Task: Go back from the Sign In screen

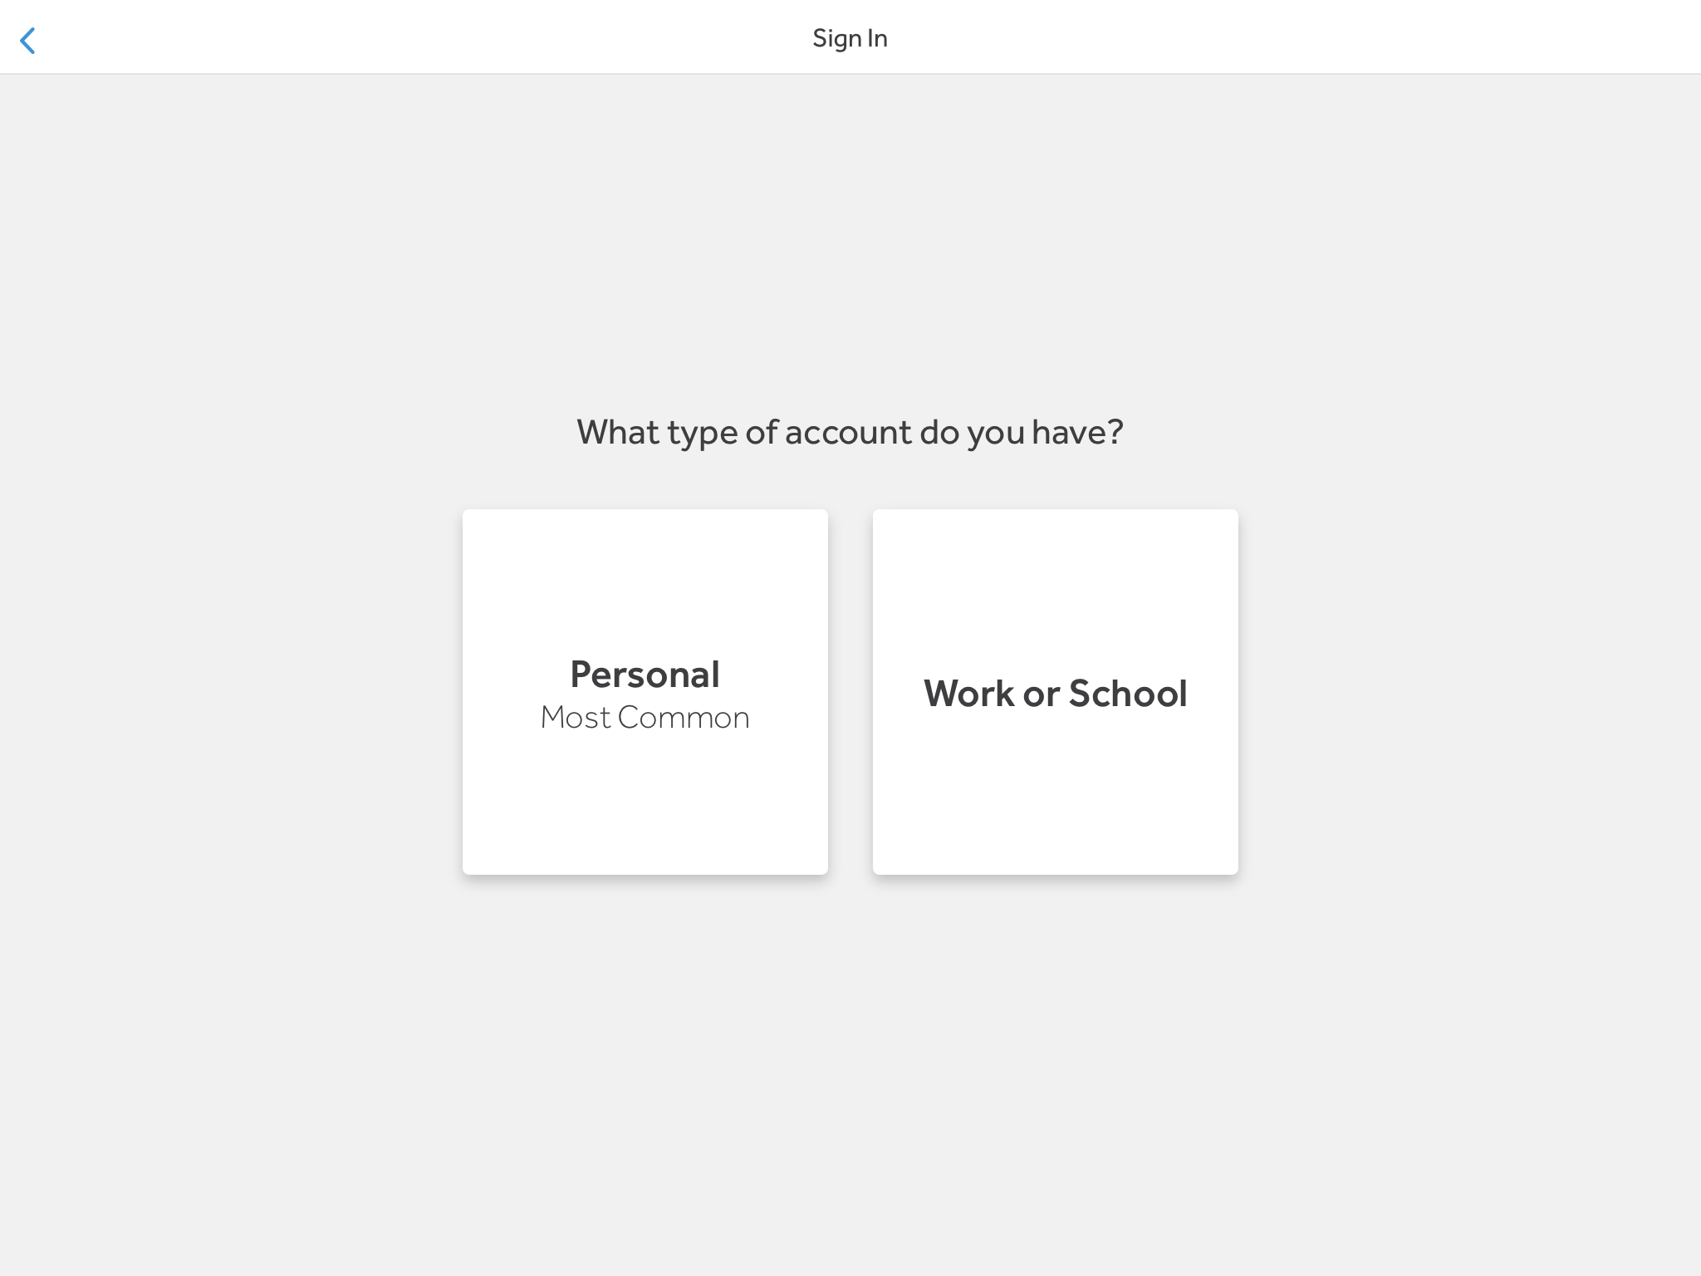Action: coord(28,40)
